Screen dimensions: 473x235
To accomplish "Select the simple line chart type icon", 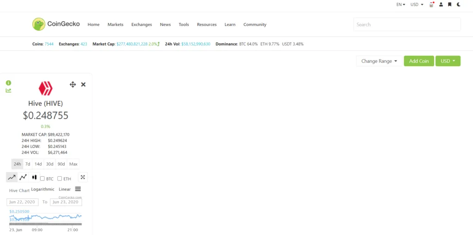I will coord(12,177).
